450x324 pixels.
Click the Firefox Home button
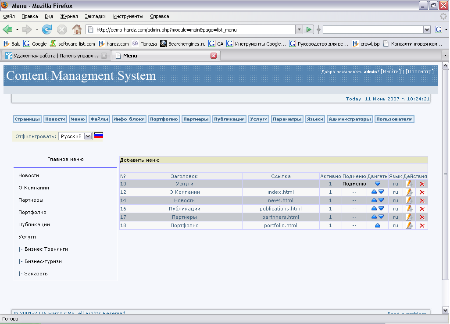tap(76, 29)
